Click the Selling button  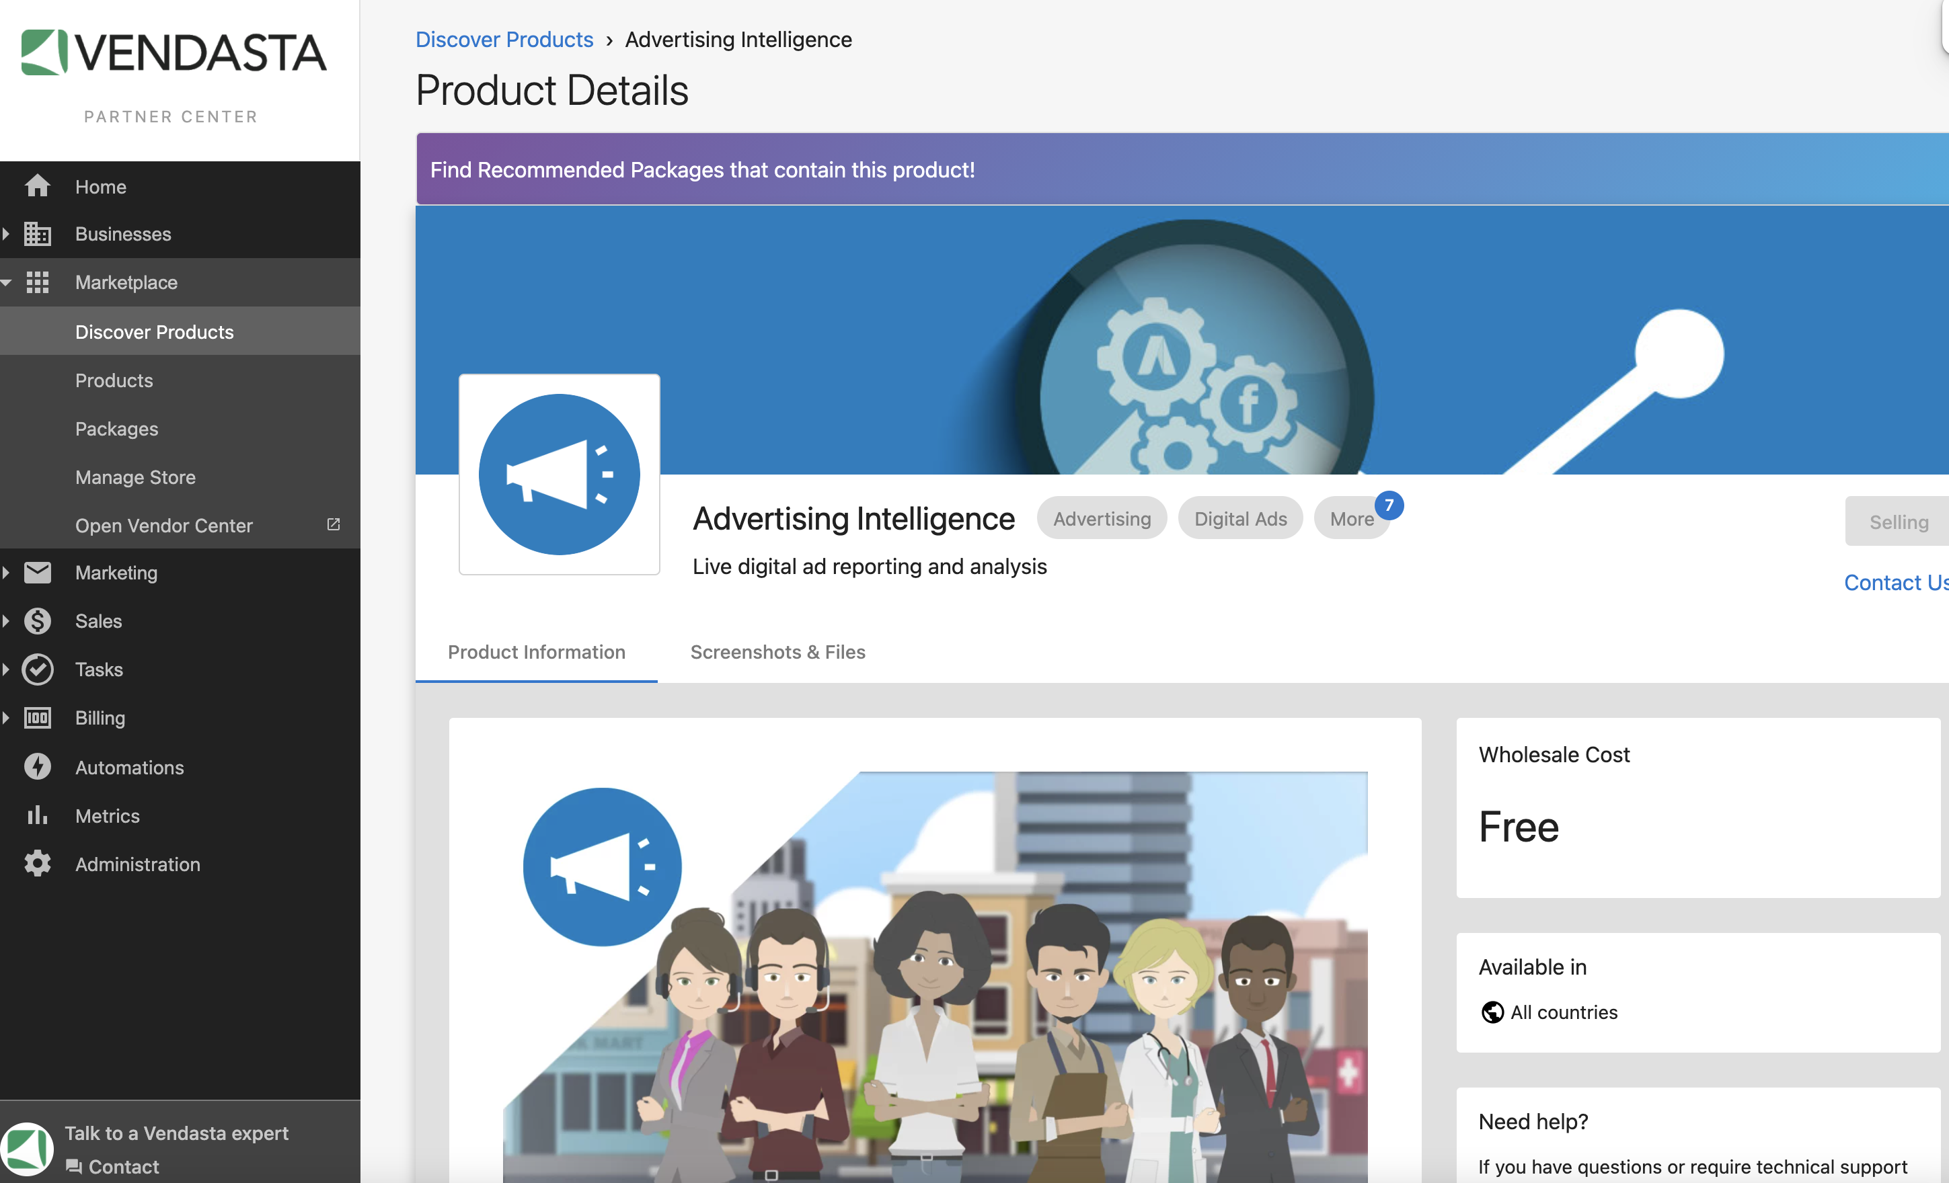pyautogui.click(x=1898, y=521)
